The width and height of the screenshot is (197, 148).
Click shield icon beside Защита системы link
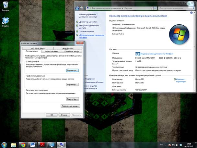pyautogui.click(x=77, y=31)
